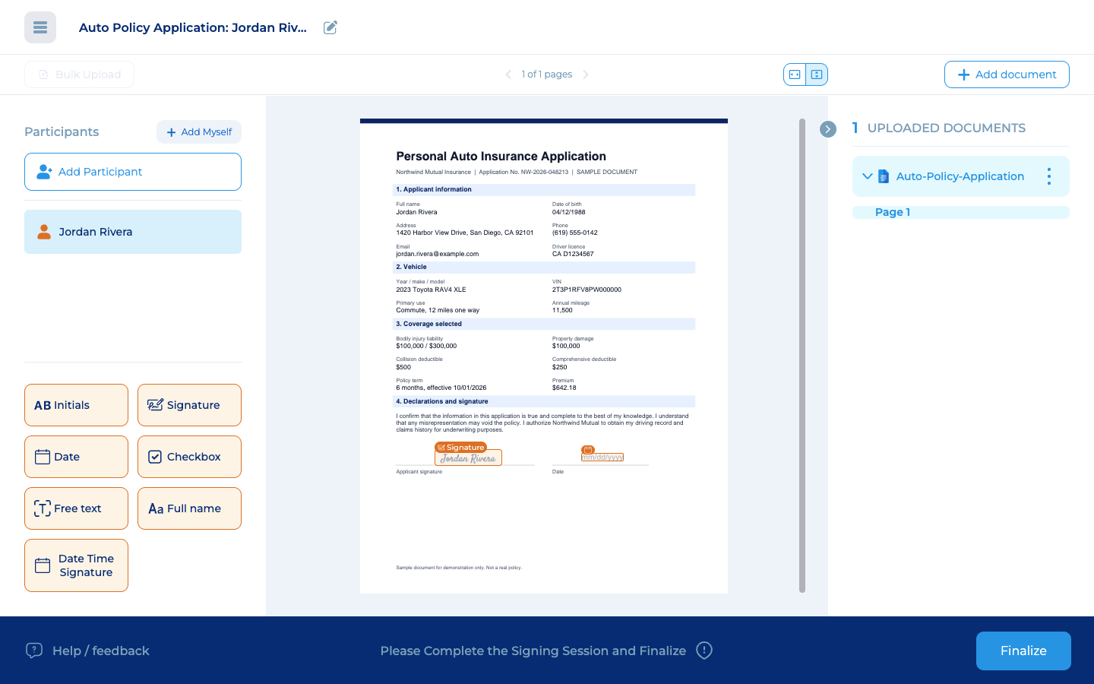Click the Help speech bubble icon
The height and width of the screenshot is (684, 1094).
[x=34, y=651]
